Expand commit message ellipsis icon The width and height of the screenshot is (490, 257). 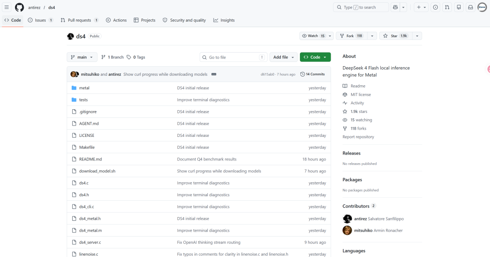click(214, 74)
